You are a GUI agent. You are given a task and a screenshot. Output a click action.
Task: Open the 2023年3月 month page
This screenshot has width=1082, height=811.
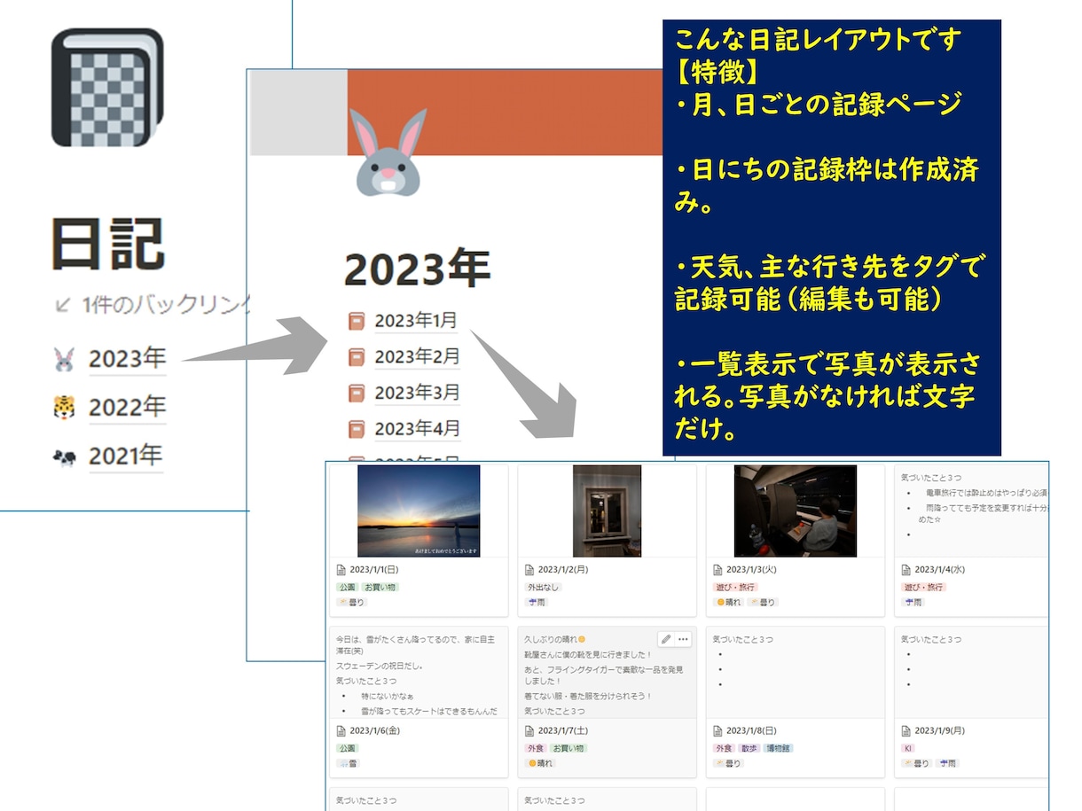[x=417, y=393]
